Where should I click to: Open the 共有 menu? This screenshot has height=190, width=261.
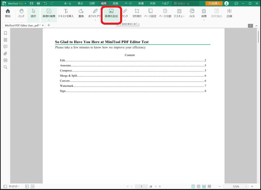pos(152,3)
